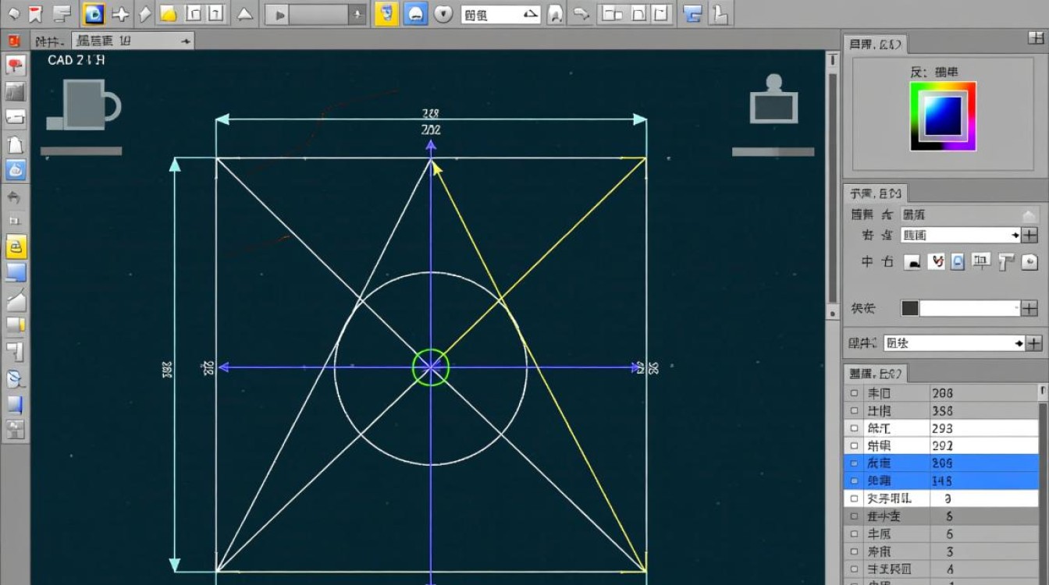The image size is (1049, 585).
Task: Select the gray-and-yellow block tool in left toolbar
Action: [16, 325]
